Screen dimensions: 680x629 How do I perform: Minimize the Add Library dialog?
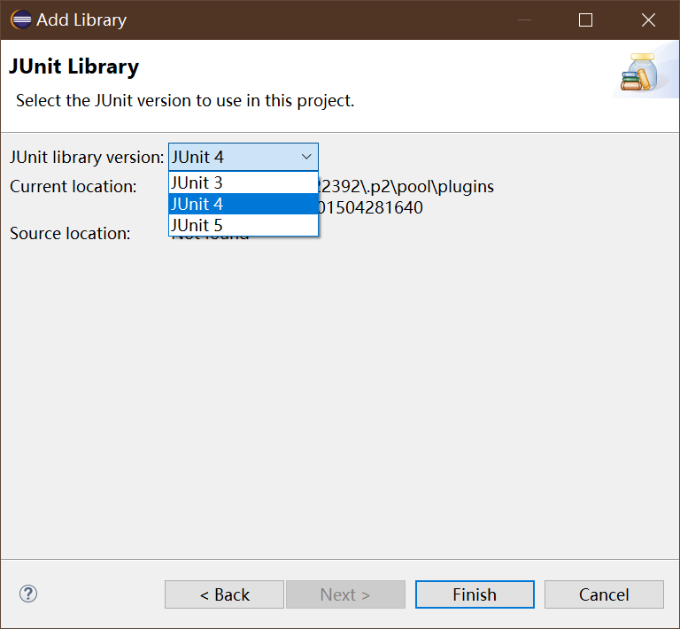pyautogui.click(x=524, y=20)
